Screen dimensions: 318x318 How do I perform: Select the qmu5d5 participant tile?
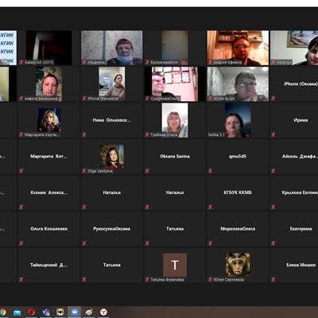pos(238,157)
